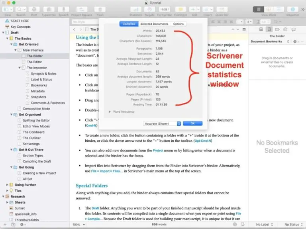Click the add folder icon in binder footer

click(x=13, y=225)
